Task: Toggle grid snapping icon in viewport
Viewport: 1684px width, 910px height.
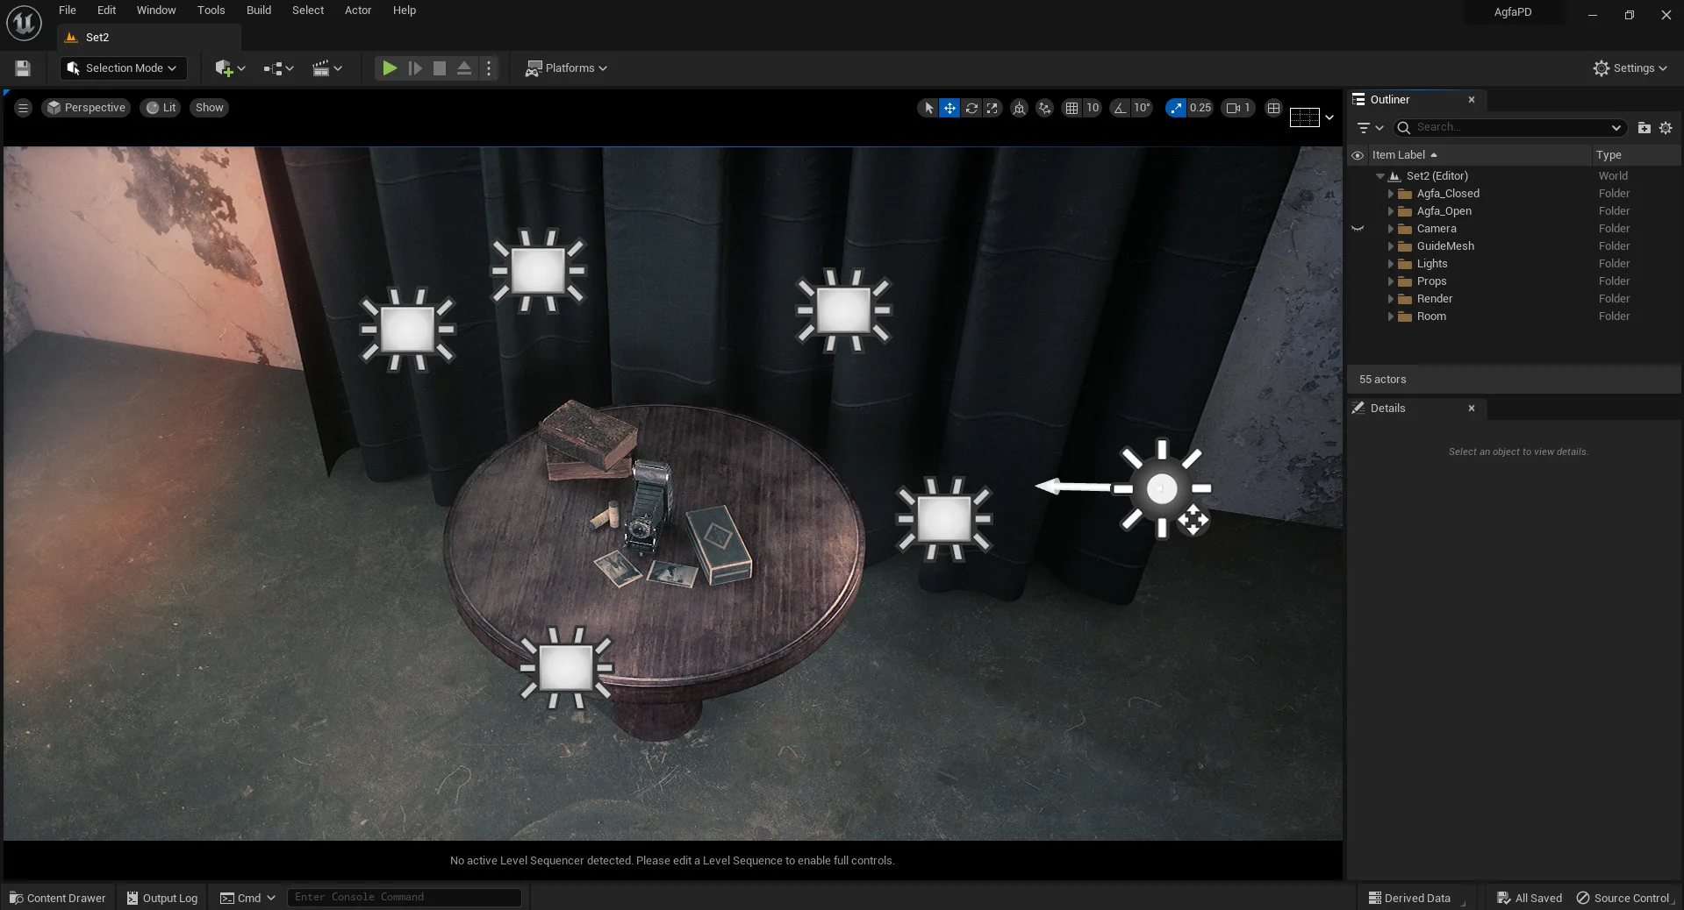Action: (1071, 108)
